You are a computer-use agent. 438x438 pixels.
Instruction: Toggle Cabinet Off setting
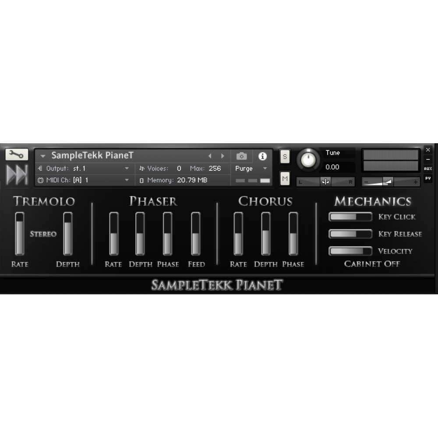[372, 264]
